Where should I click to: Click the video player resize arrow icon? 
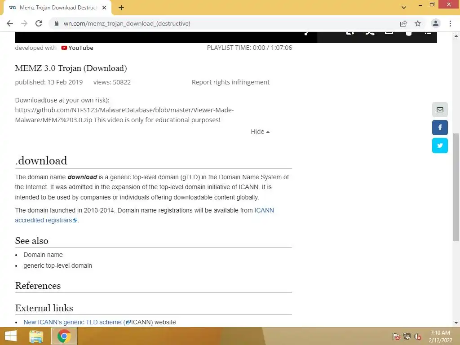(x=306, y=33)
